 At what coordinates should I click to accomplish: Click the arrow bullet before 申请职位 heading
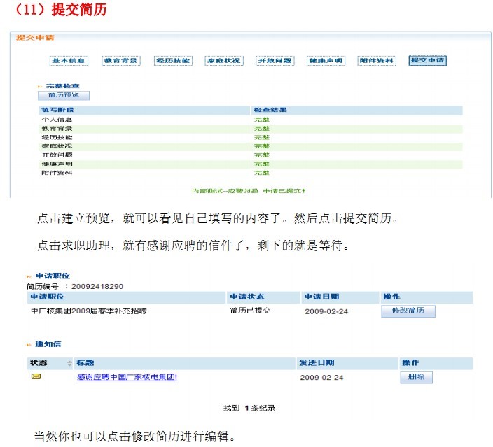coord(29,276)
